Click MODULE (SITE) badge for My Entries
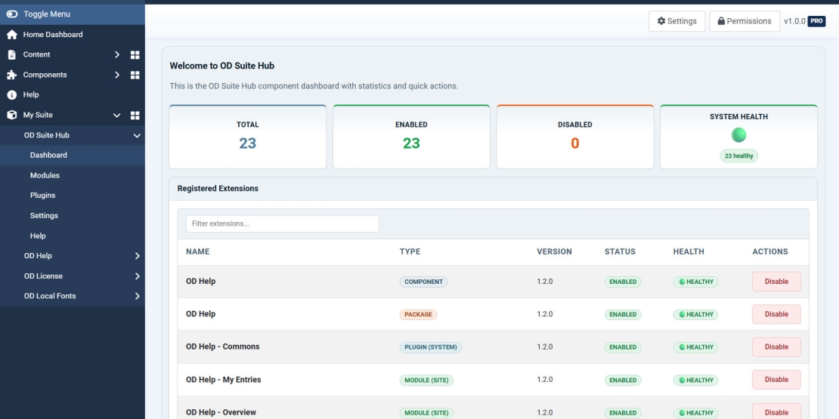Image resolution: width=839 pixels, height=419 pixels. (x=426, y=380)
